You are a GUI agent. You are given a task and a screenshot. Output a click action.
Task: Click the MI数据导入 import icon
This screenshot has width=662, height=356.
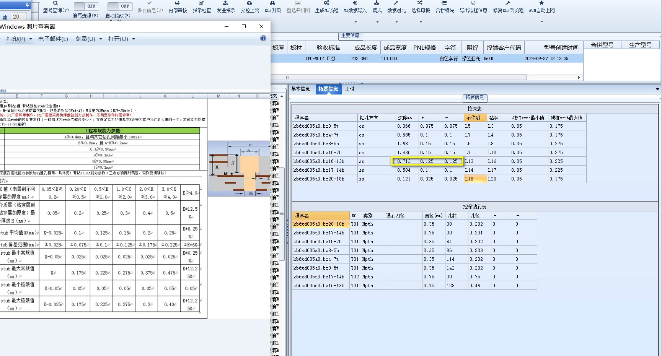(x=355, y=3)
